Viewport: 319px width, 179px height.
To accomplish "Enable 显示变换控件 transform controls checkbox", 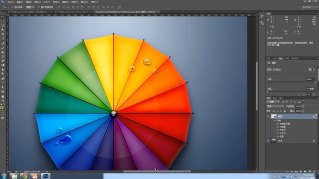I will [39, 7].
